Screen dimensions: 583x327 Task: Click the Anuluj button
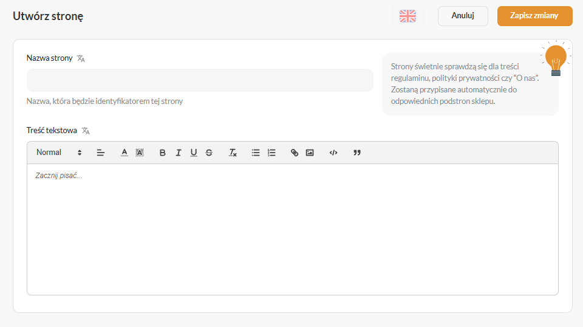click(463, 16)
